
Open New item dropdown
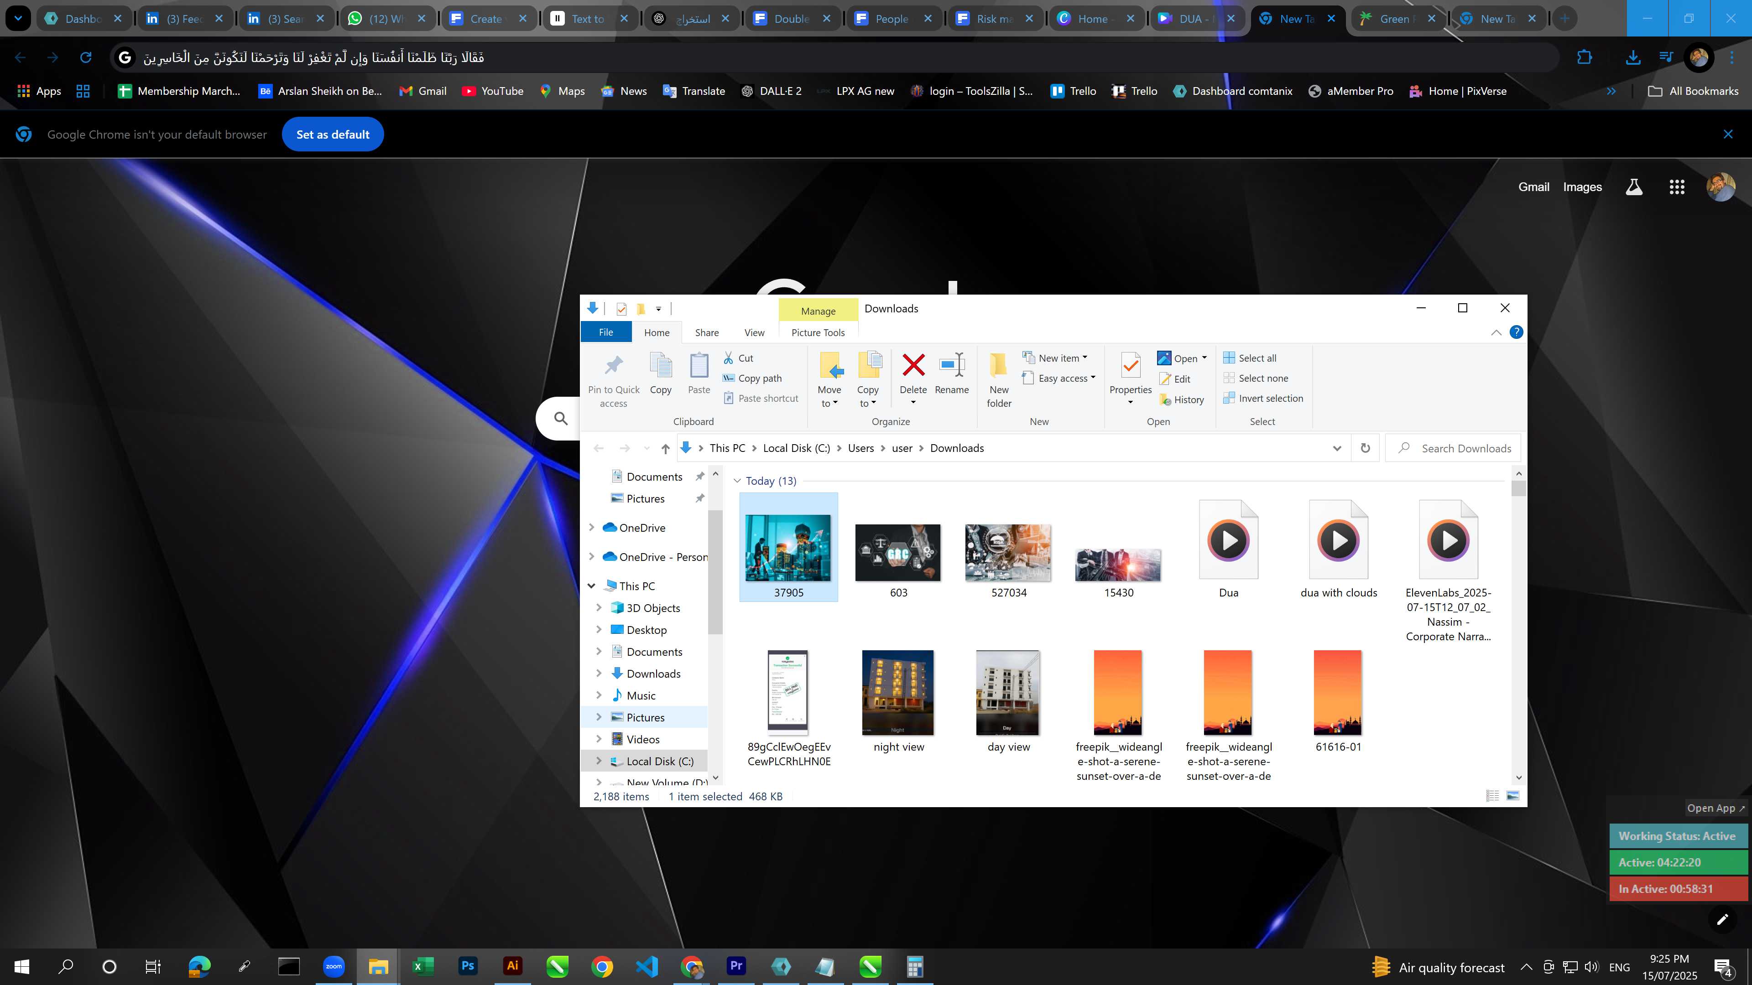[x=1055, y=358]
